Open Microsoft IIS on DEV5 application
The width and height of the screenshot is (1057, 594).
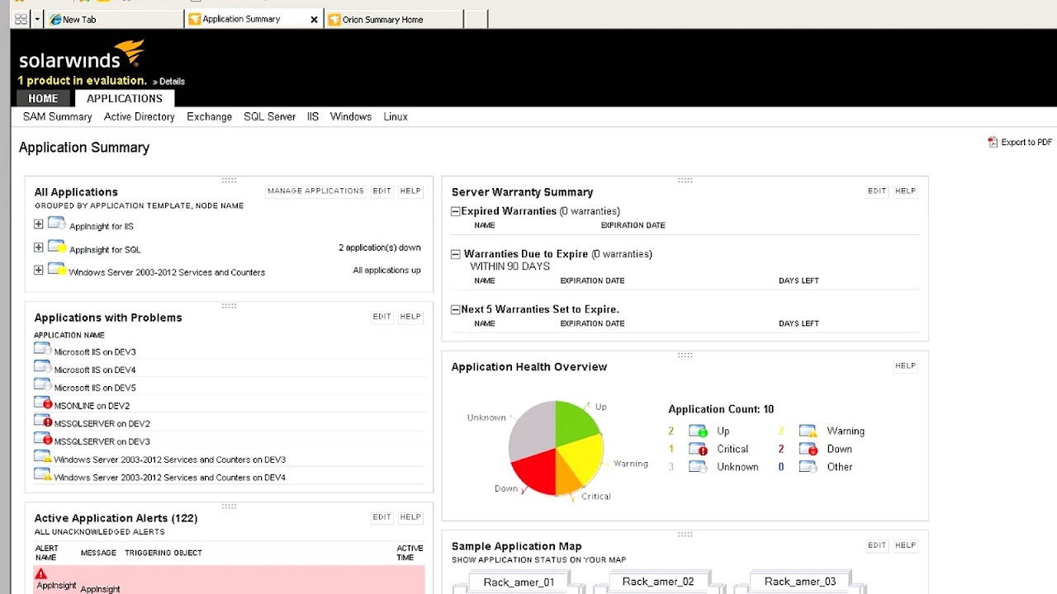click(x=95, y=388)
